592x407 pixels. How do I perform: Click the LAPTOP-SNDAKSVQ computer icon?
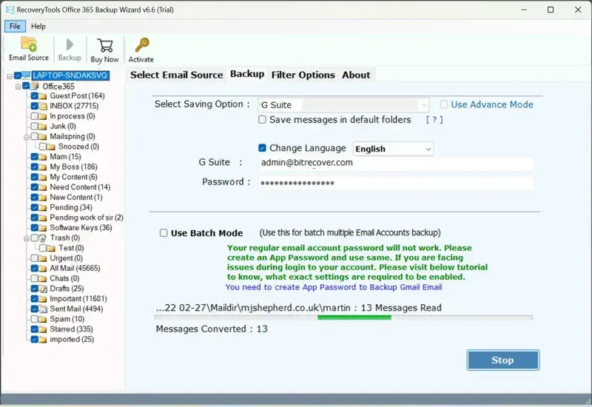click(x=27, y=75)
